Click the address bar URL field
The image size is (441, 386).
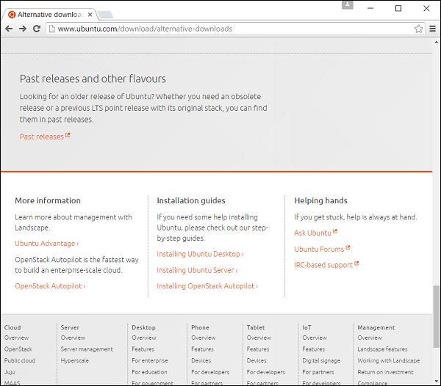tap(220, 29)
